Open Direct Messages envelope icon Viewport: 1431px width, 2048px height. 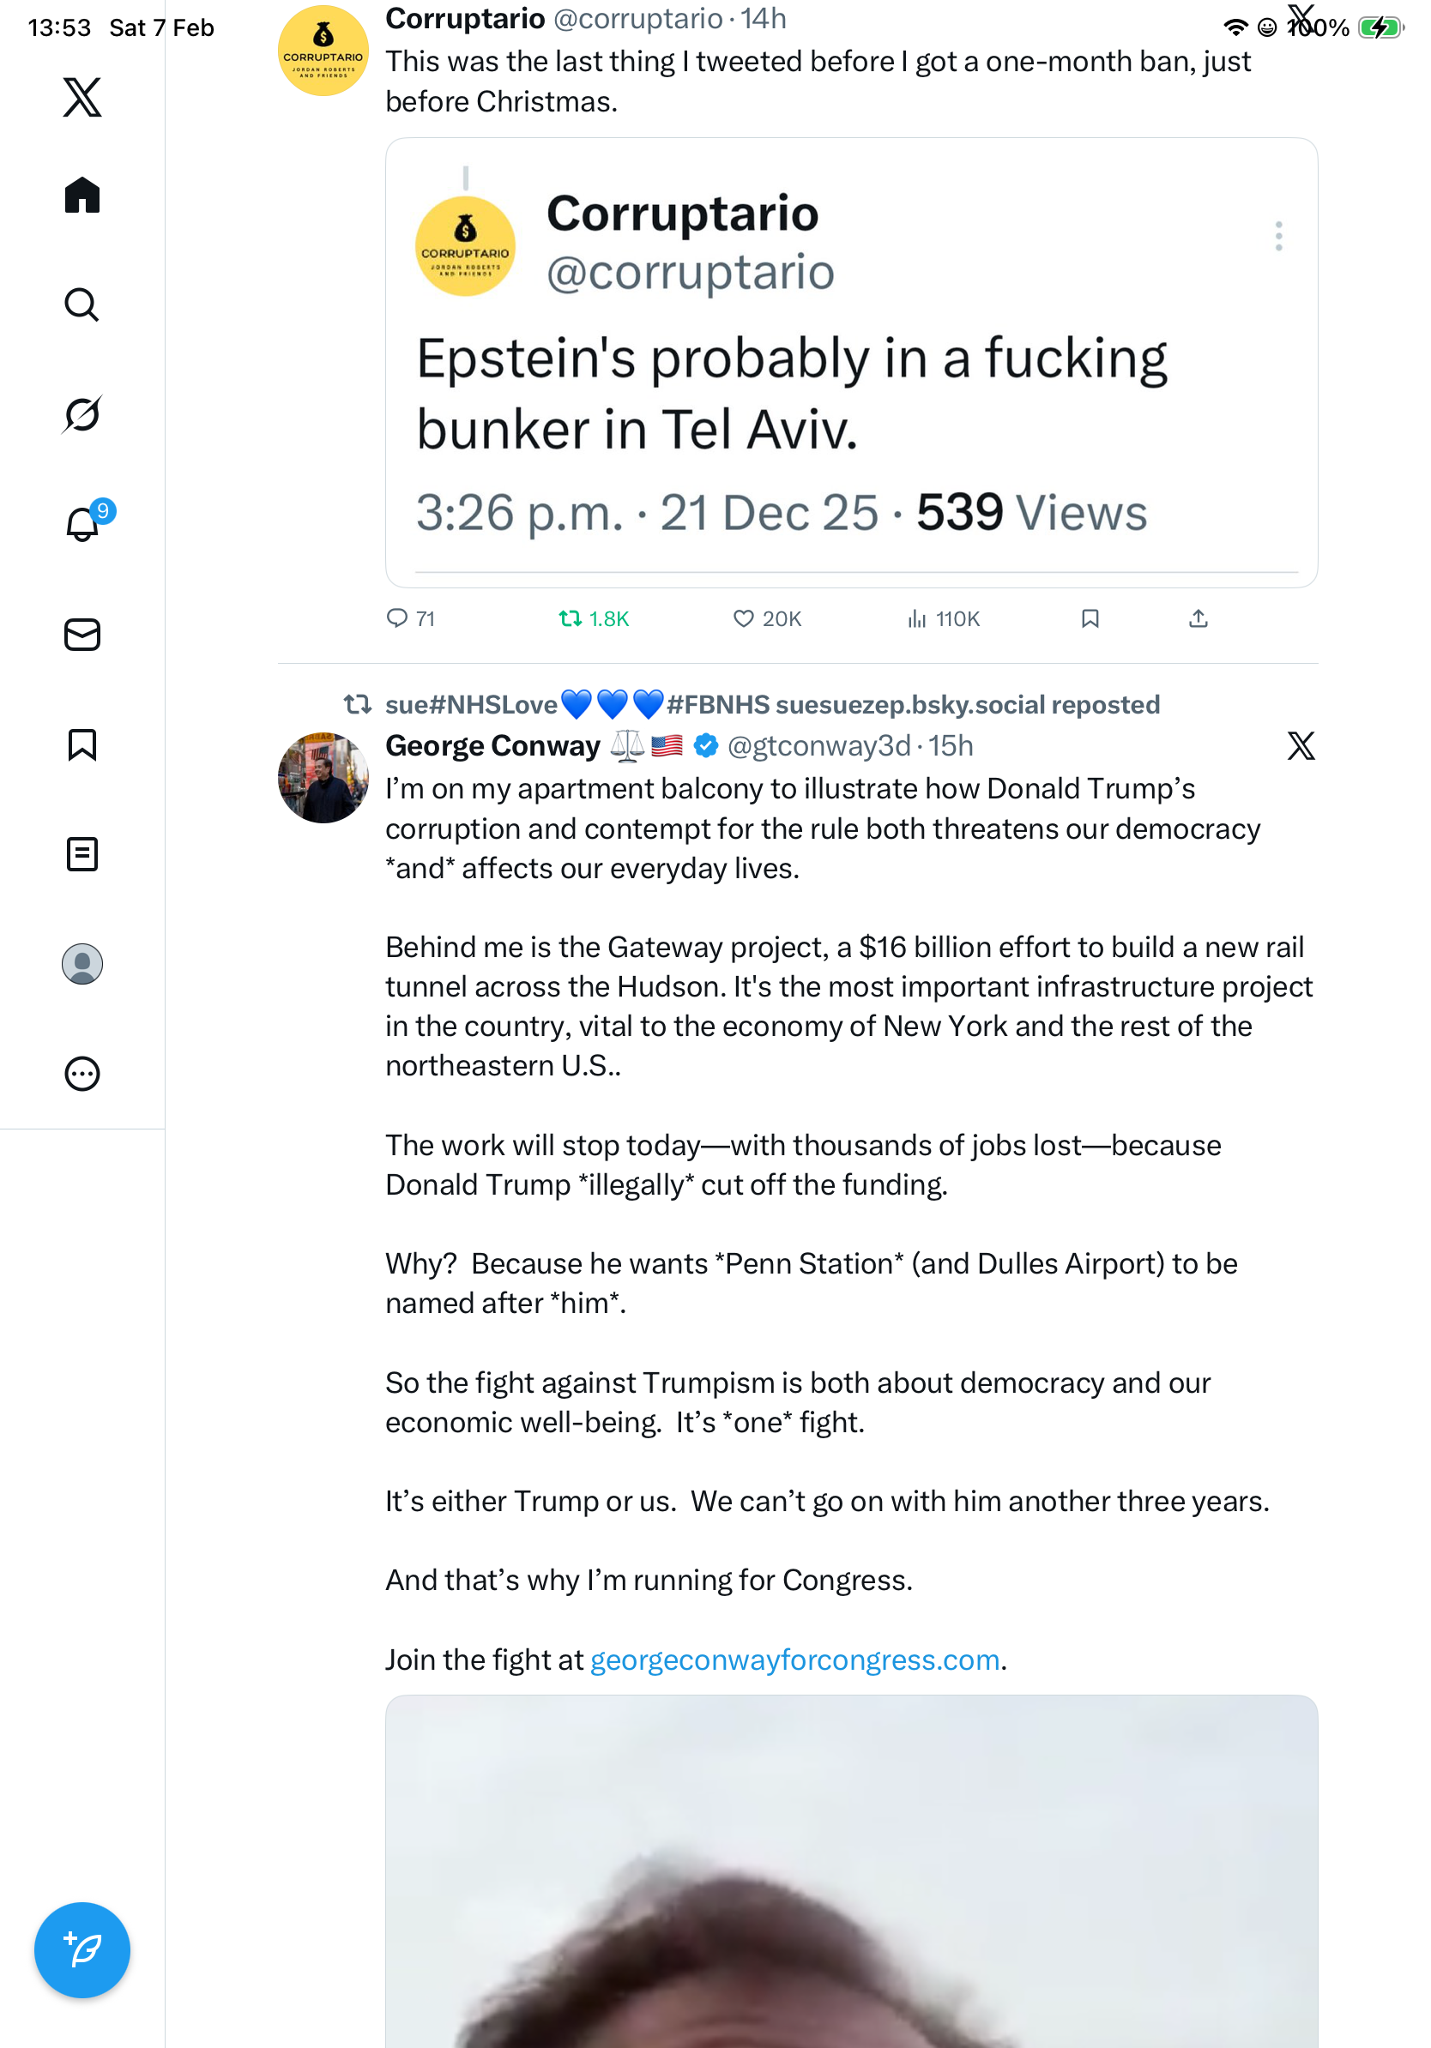pos(82,634)
